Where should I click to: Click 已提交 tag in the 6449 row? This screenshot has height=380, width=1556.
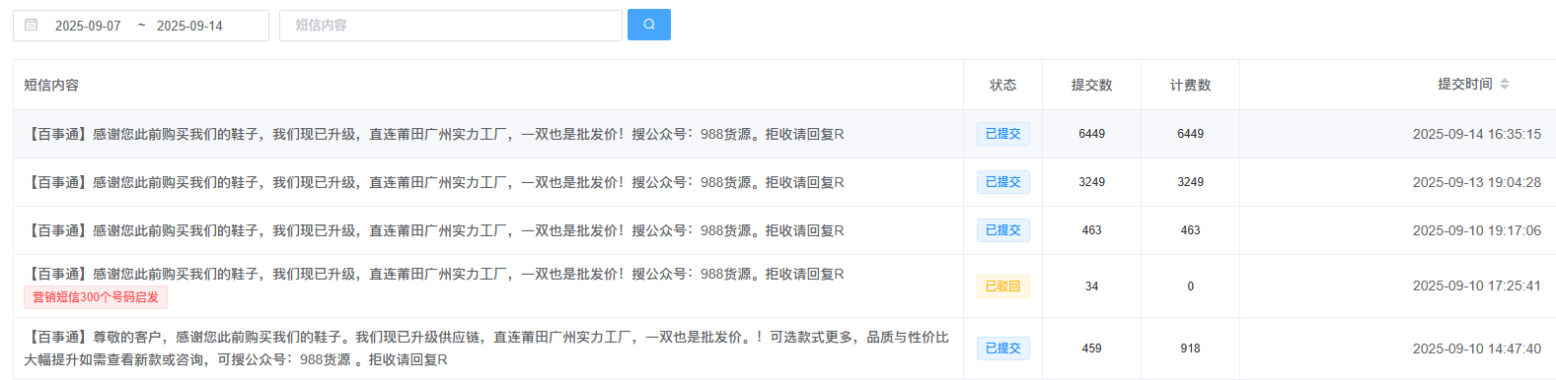(1002, 134)
